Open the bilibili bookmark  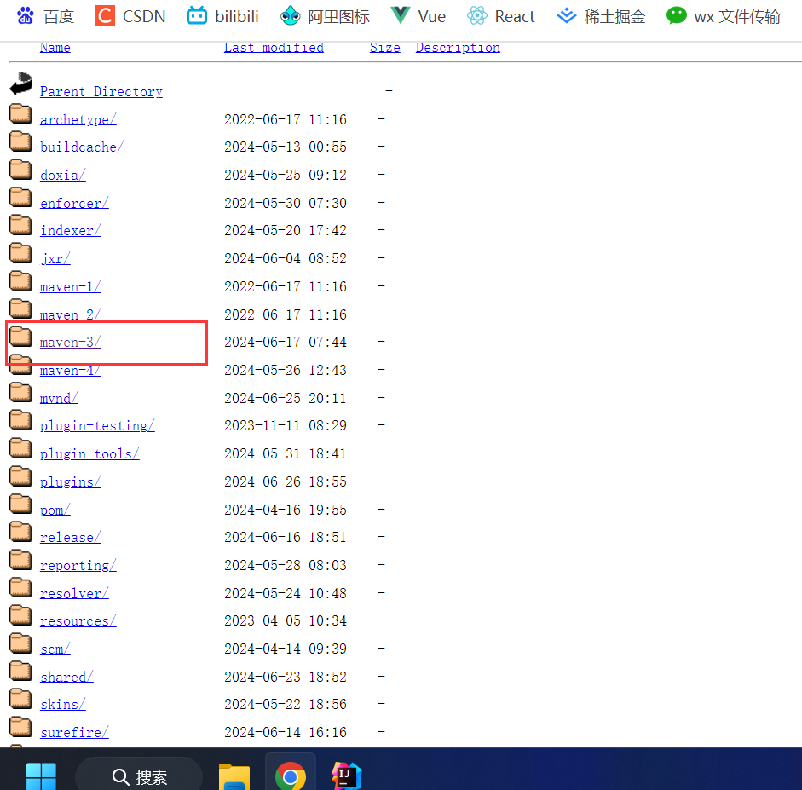222,16
